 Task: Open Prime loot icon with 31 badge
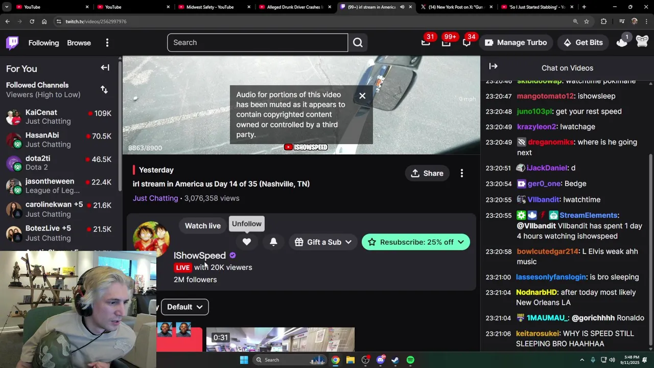pos(426,42)
